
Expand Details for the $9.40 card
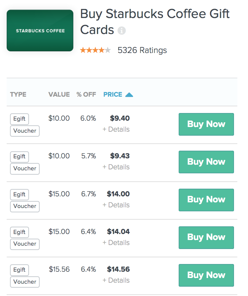click(x=116, y=129)
